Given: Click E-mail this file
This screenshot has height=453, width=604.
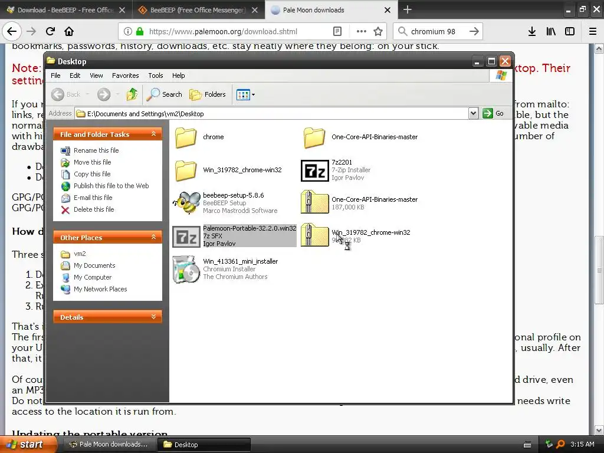Looking at the screenshot, I should click(93, 198).
